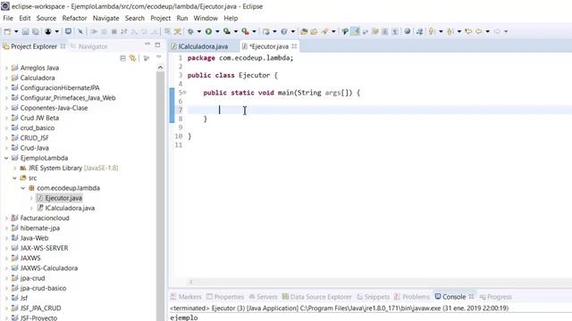Screen dimensions: 572x321
Task: Open the Coverage dropdown arrow
Action: [236, 32]
